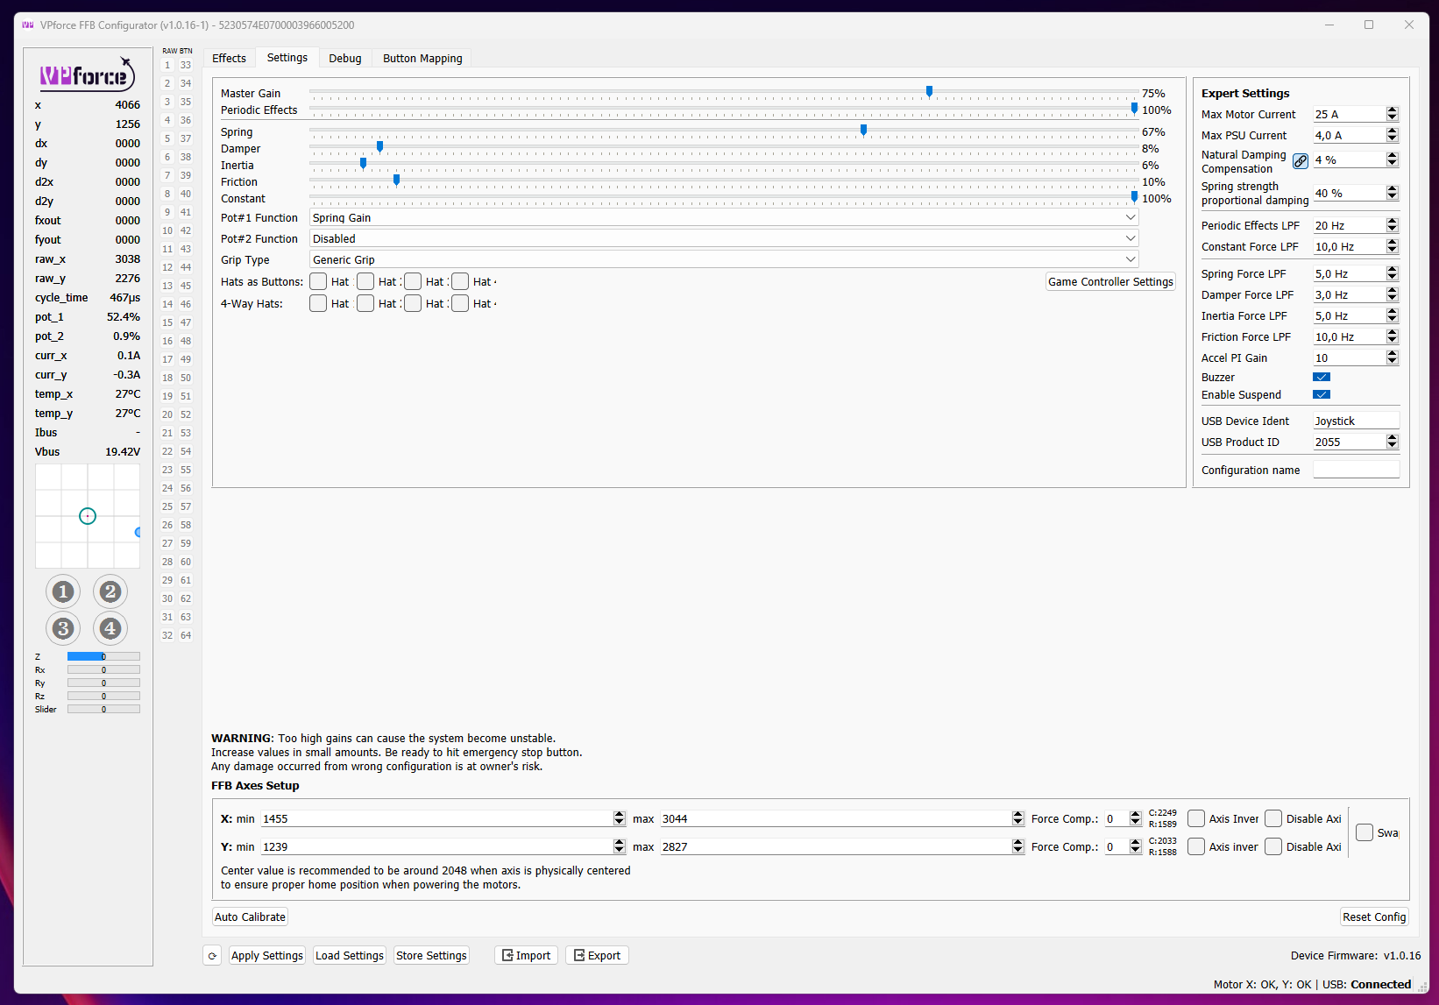Click the link icon next to Natural Damping Compensation
Screen dimensions: 1439x1005
pyautogui.click(x=1301, y=160)
